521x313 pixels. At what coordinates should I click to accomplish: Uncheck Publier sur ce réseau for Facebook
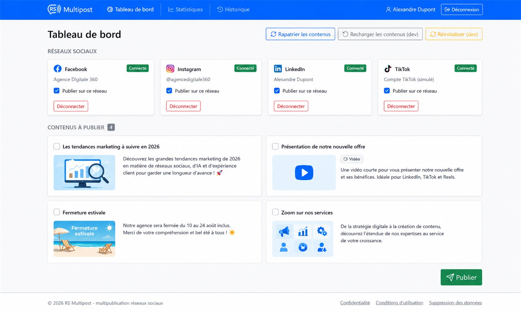[x=57, y=90]
